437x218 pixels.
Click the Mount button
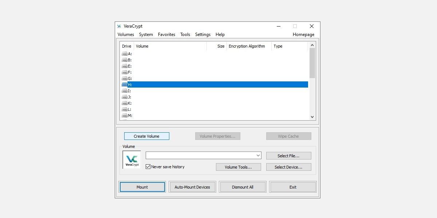(142, 187)
